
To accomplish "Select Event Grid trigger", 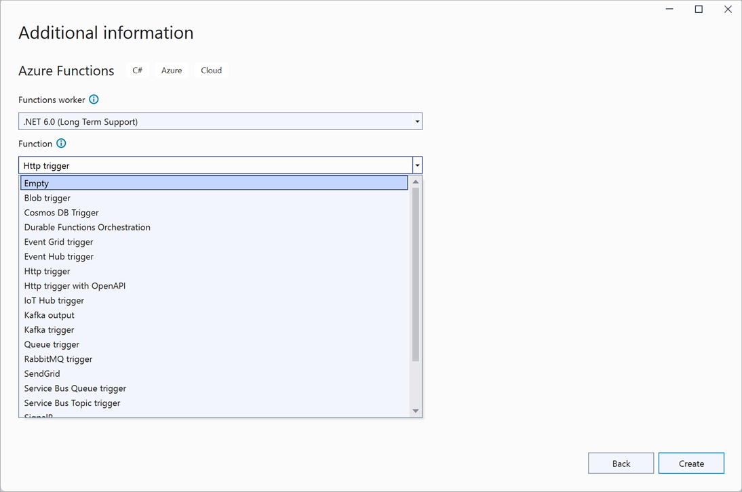I will click(59, 242).
